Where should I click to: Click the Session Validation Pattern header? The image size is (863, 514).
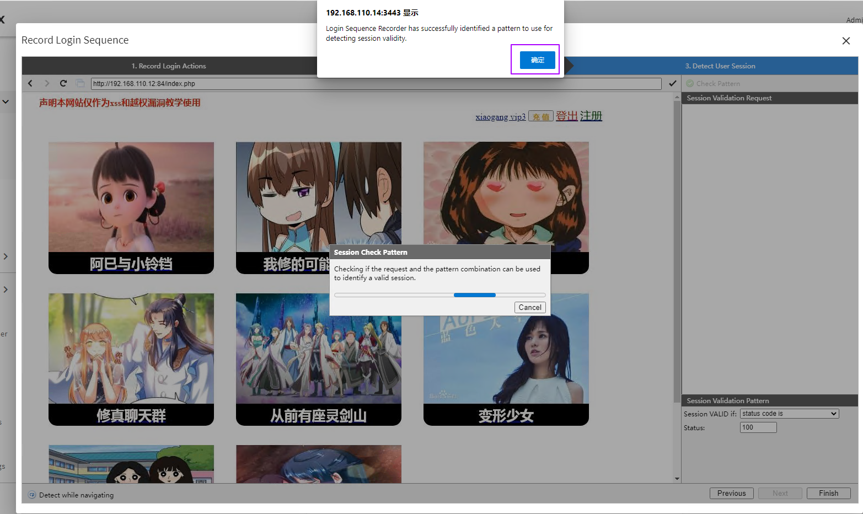coord(770,400)
